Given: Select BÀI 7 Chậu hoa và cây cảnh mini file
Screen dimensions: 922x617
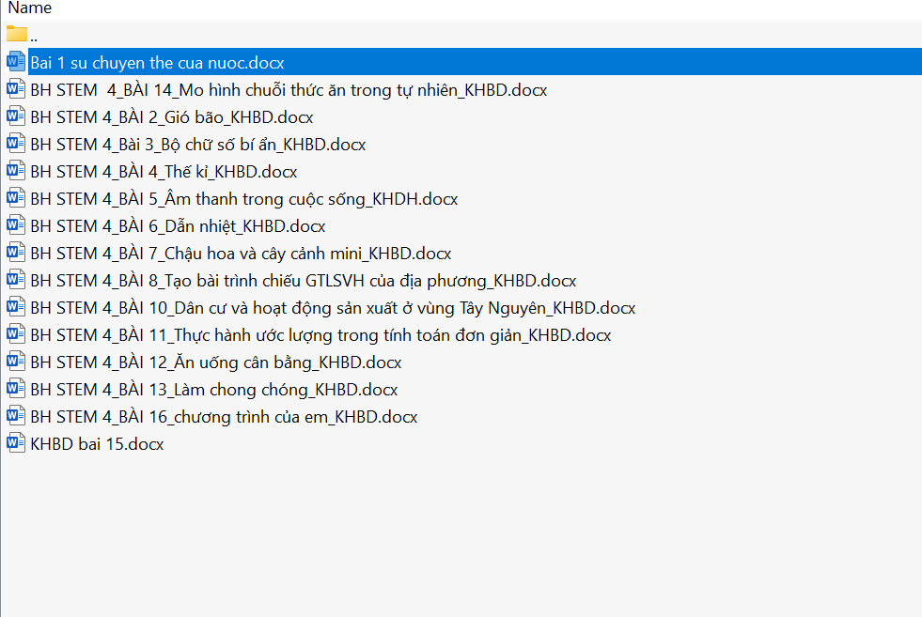Looking at the screenshot, I should point(241,254).
